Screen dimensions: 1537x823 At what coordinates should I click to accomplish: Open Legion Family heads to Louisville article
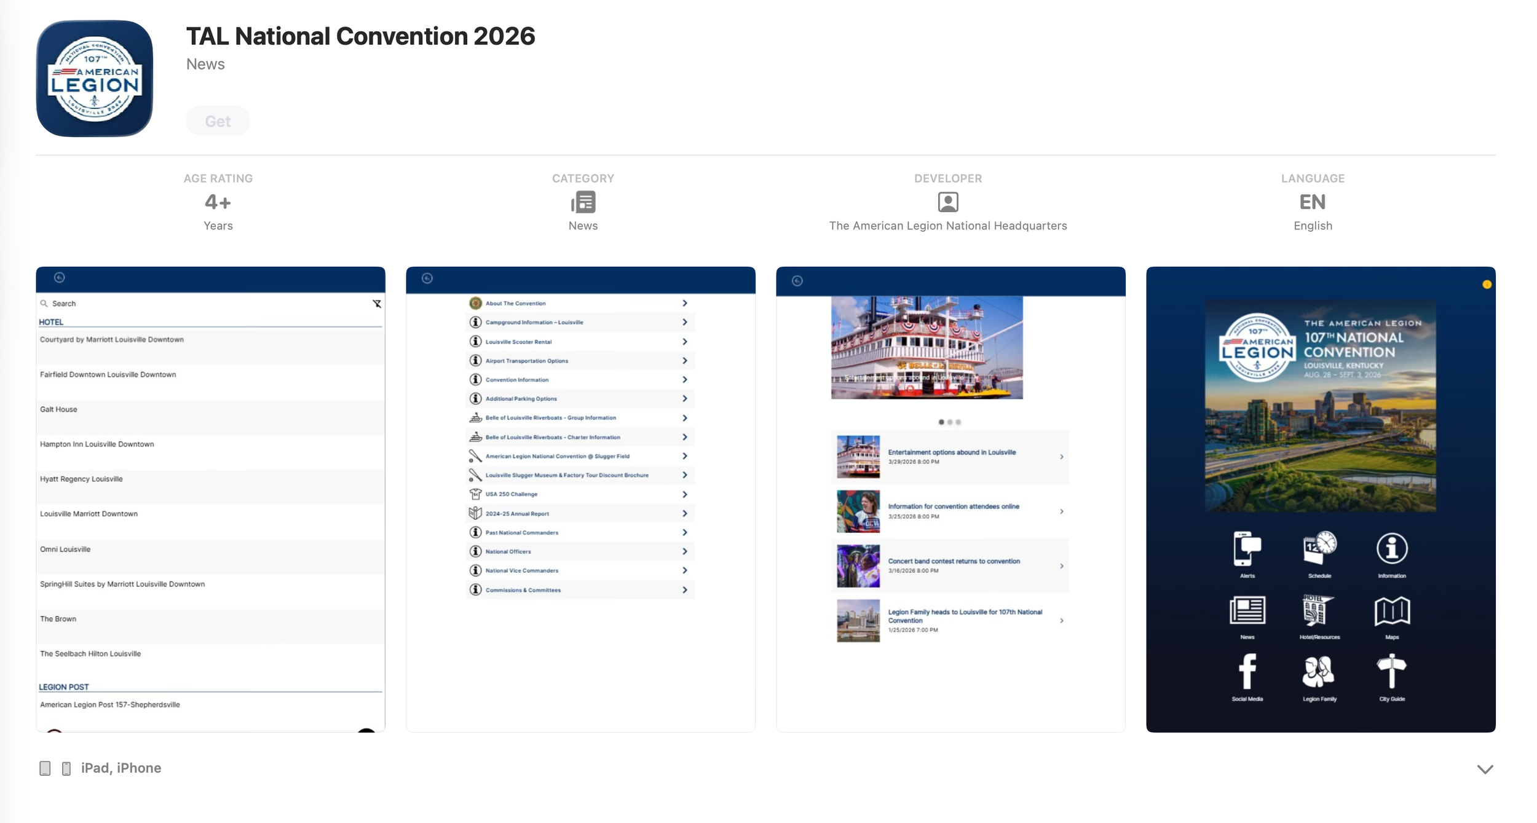pyautogui.click(x=950, y=621)
